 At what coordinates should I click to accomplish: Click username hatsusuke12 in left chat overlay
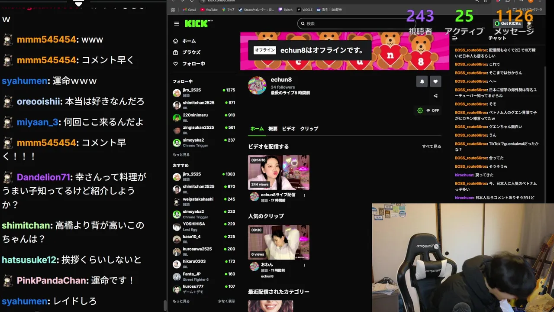click(29, 260)
